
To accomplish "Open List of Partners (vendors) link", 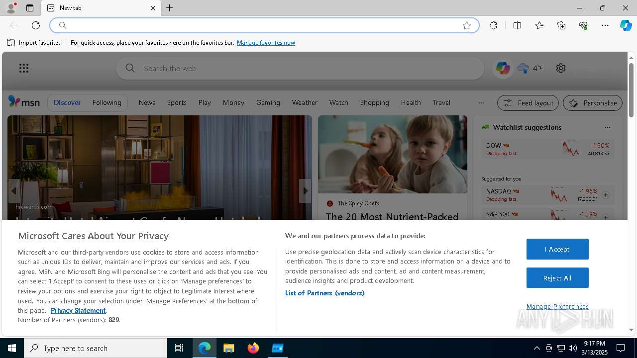I will coord(324,293).
